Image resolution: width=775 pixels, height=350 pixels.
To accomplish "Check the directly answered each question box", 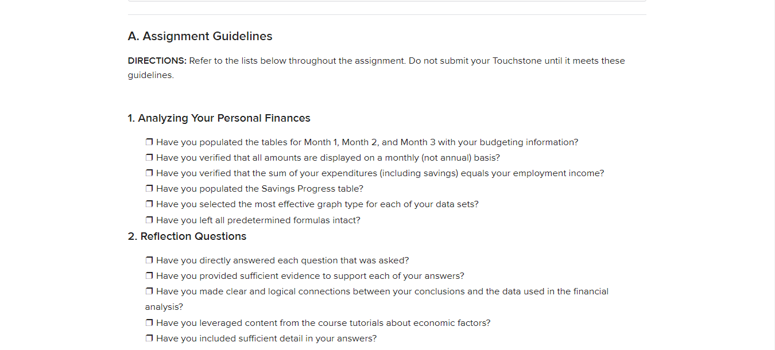I will point(149,260).
